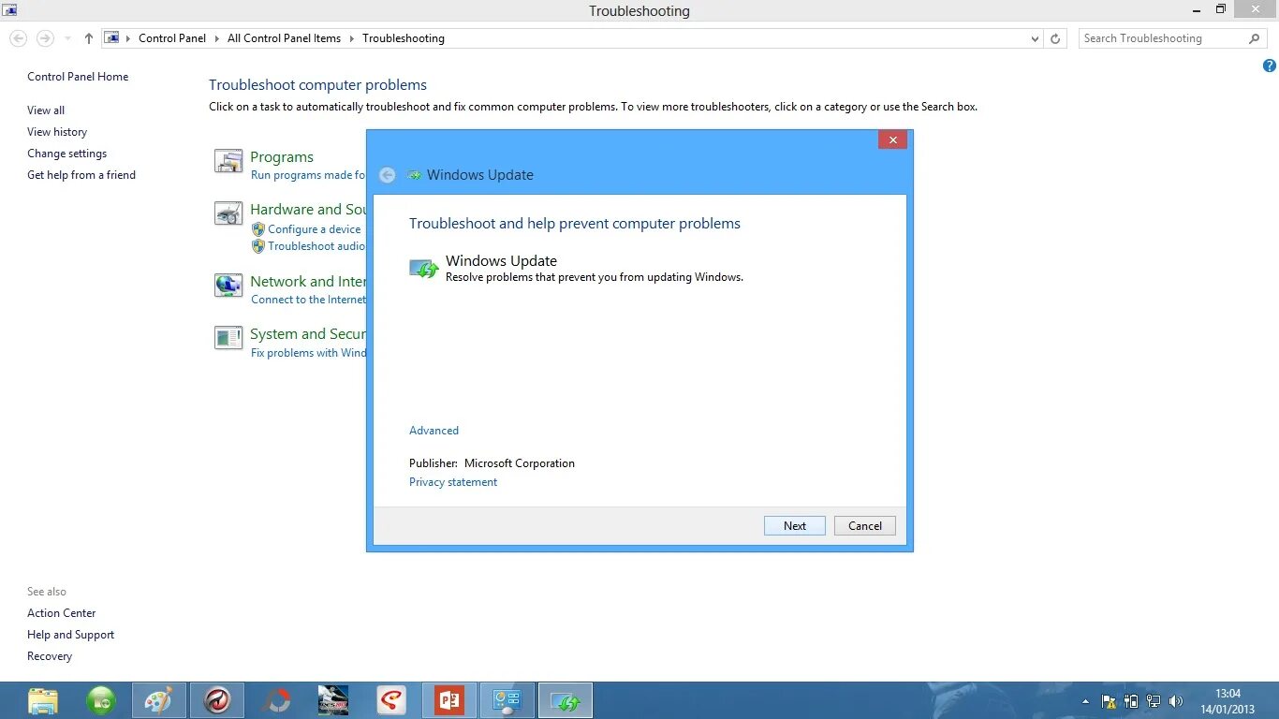Open the red S app in the taskbar
The width and height of the screenshot is (1279, 719).
[x=391, y=700]
